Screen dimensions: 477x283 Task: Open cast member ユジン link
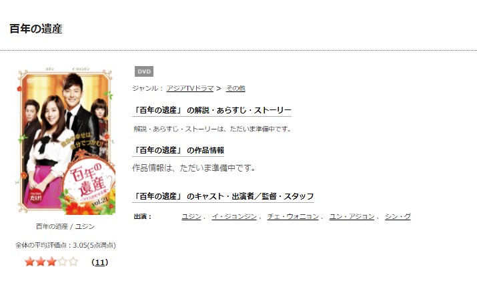(x=191, y=216)
